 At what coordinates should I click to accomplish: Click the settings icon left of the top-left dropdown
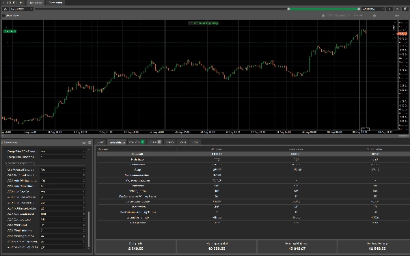pos(5,9)
